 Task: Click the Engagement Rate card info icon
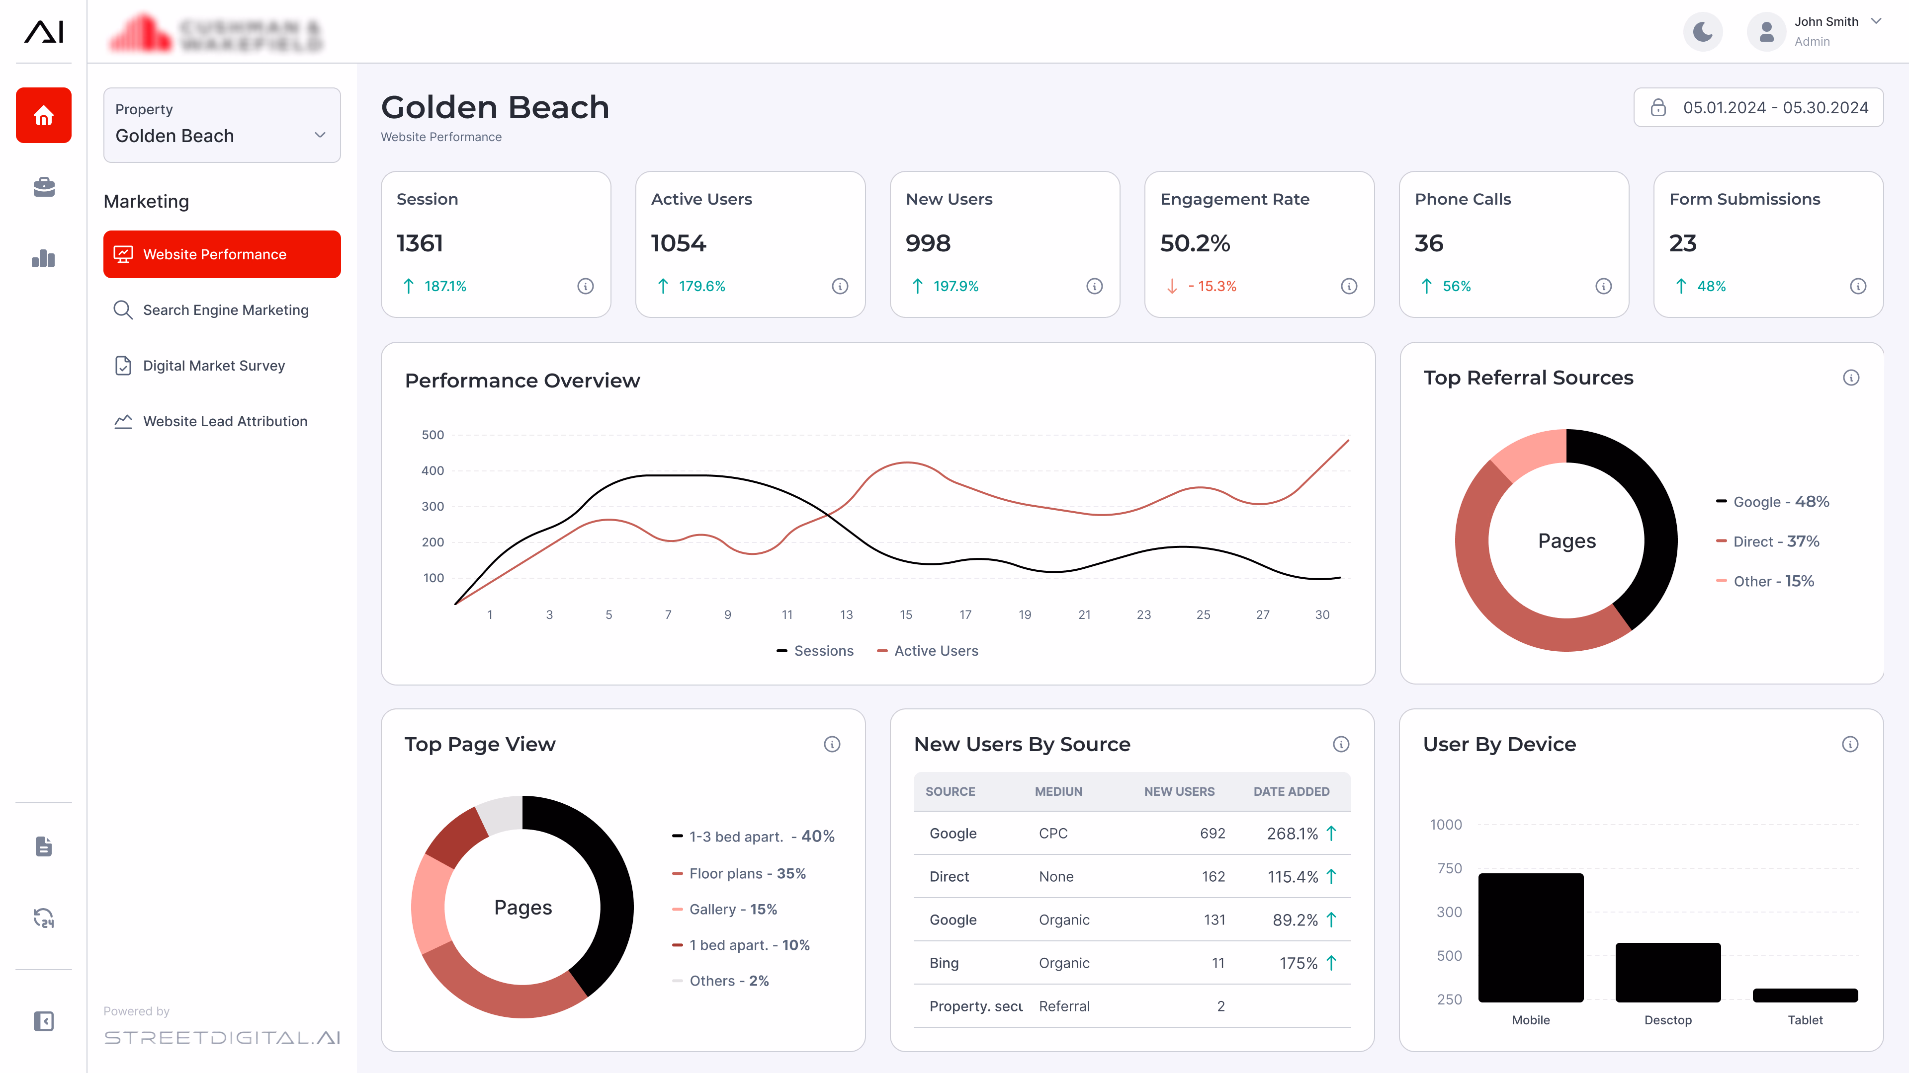[1349, 287]
